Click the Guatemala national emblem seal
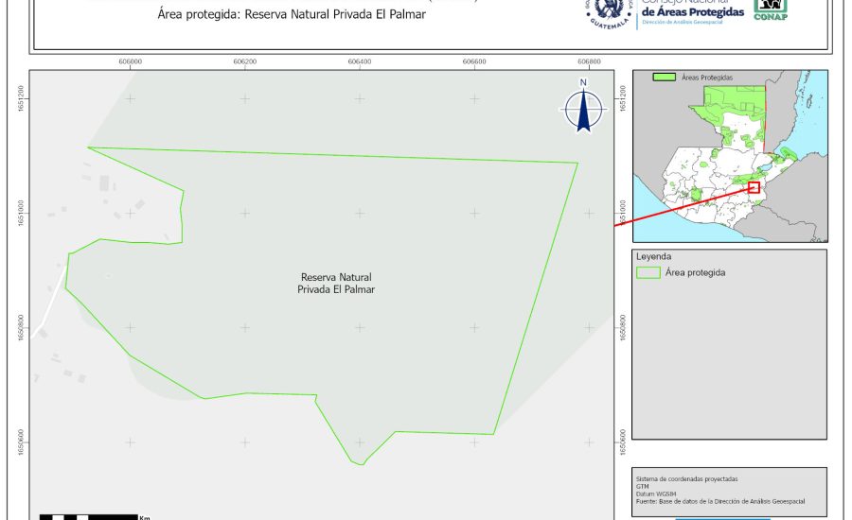852x520 pixels. coord(608,13)
